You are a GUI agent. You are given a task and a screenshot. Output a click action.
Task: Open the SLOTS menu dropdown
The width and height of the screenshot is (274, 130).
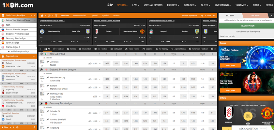(205, 5)
